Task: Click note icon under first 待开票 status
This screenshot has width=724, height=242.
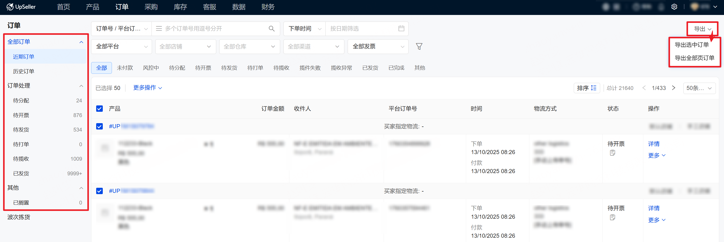Action: [x=612, y=153]
